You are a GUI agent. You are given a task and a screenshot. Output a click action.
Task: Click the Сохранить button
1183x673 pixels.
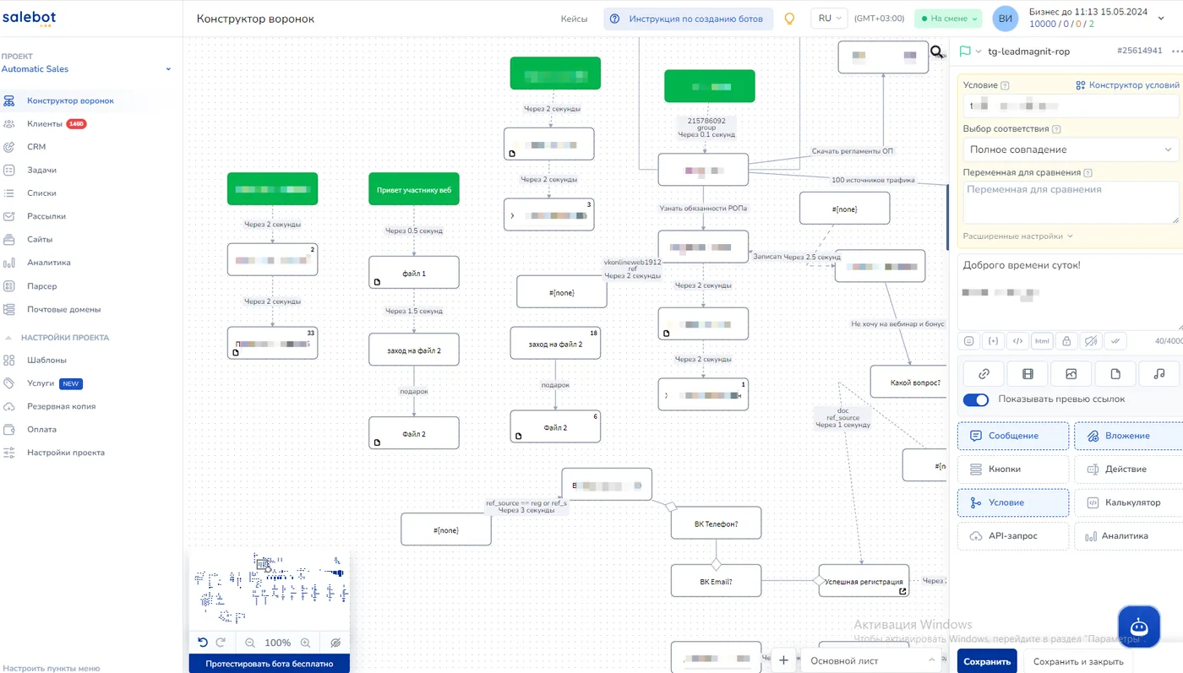[x=987, y=661]
